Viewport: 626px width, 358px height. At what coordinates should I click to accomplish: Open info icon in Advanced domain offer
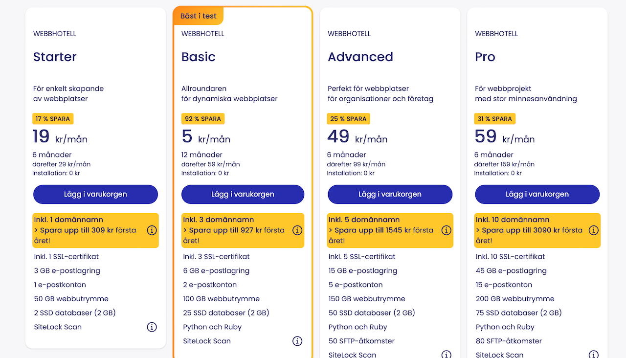point(446,230)
